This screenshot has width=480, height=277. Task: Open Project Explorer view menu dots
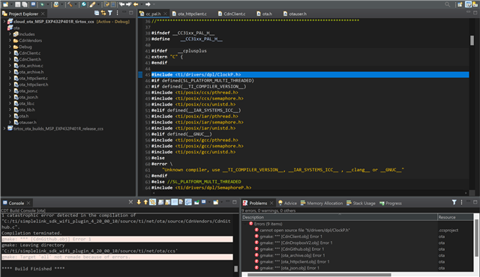pyautogui.click(x=117, y=13)
